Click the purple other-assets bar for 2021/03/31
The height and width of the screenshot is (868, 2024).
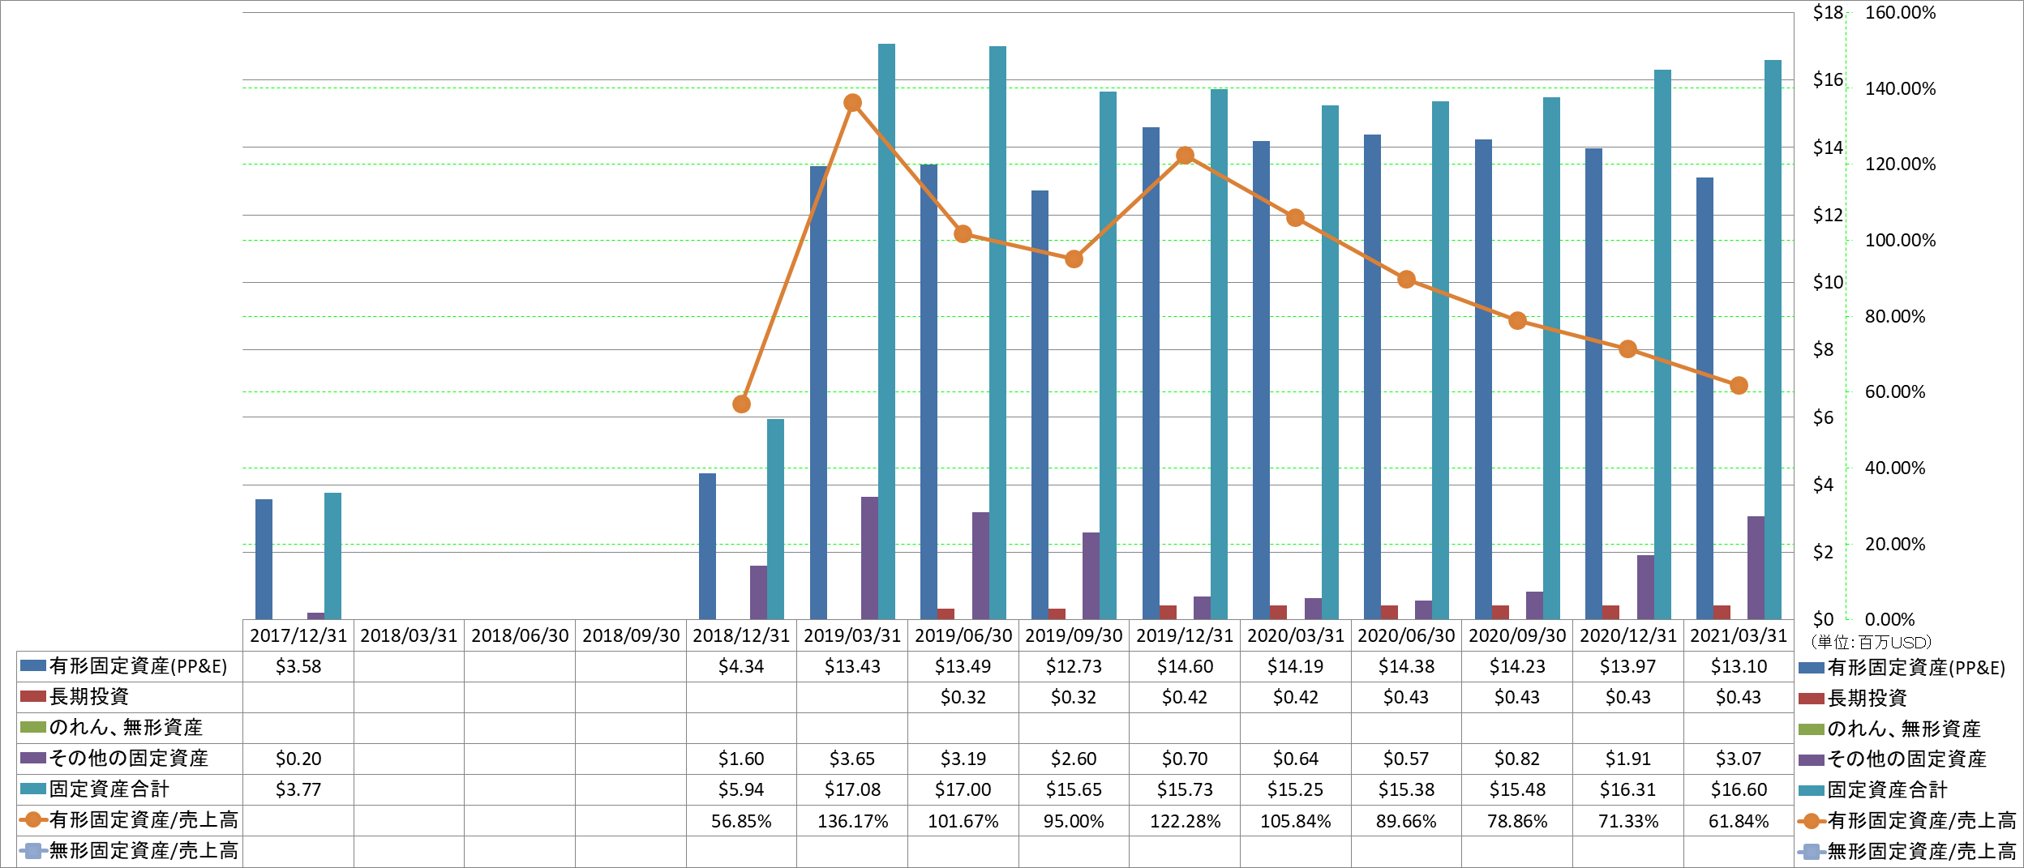point(1756,567)
